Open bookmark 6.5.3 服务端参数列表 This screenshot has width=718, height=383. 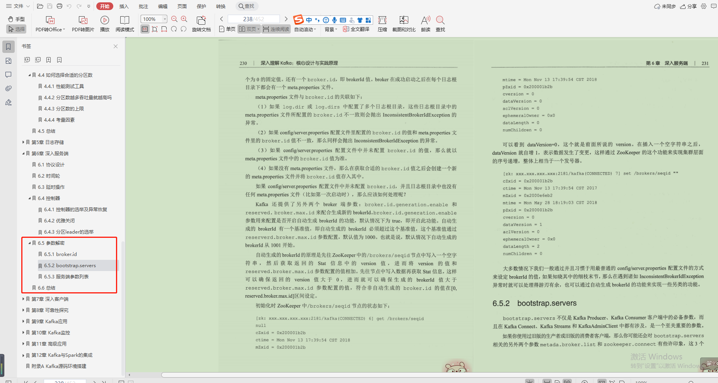(x=66, y=276)
